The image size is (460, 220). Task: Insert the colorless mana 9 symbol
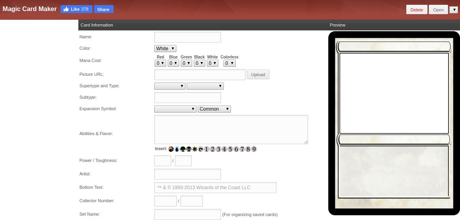pos(254,149)
